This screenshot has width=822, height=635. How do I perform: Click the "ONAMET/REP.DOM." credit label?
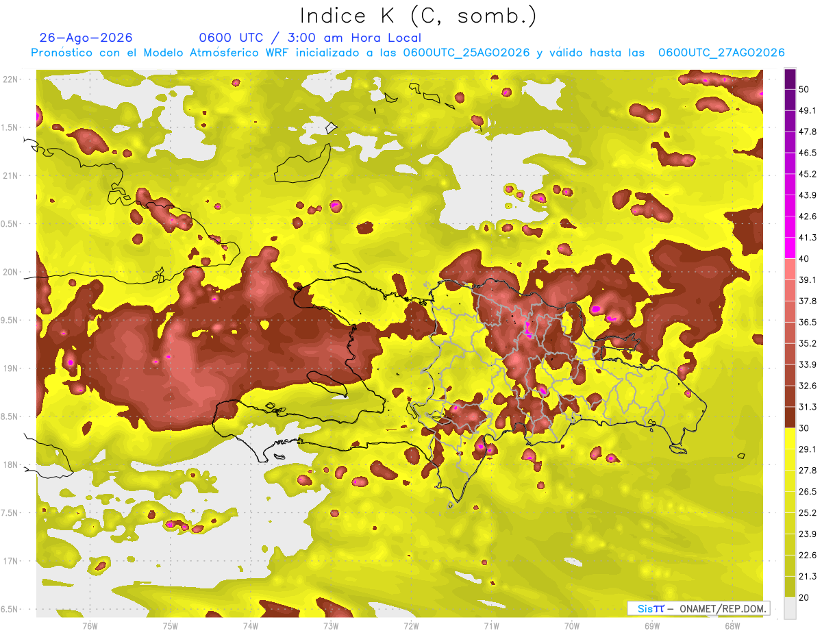(x=723, y=608)
